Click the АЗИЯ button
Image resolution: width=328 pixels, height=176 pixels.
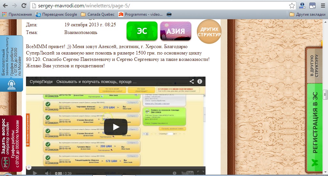click(x=176, y=31)
